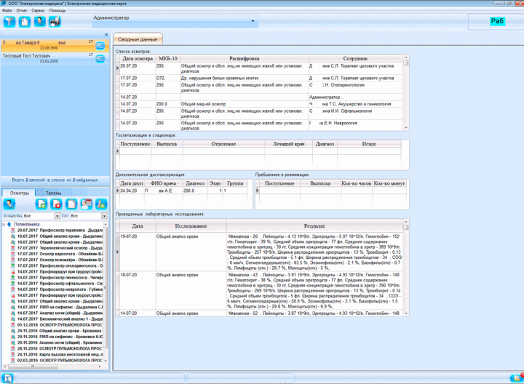524x384 pixels.
Task: Click the lab results vertical scrollbar down arrow
Action: click(x=406, y=313)
